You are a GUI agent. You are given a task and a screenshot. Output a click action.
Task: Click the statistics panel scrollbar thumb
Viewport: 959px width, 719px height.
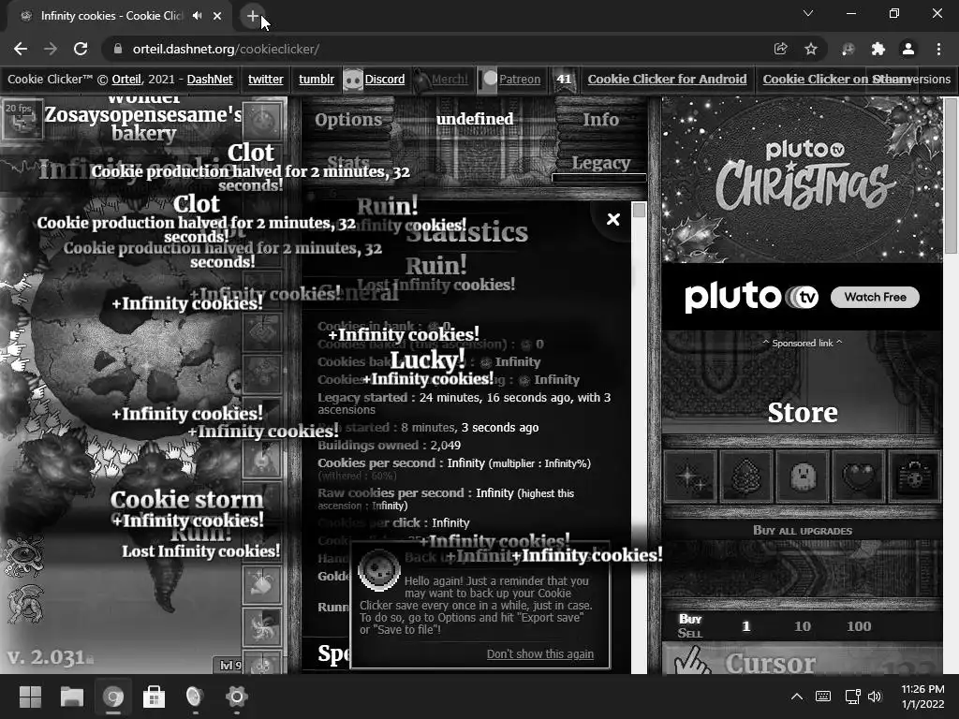[639, 211]
